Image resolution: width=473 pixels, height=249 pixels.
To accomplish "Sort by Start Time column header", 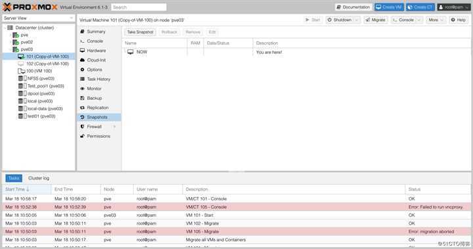I will coord(26,189).
